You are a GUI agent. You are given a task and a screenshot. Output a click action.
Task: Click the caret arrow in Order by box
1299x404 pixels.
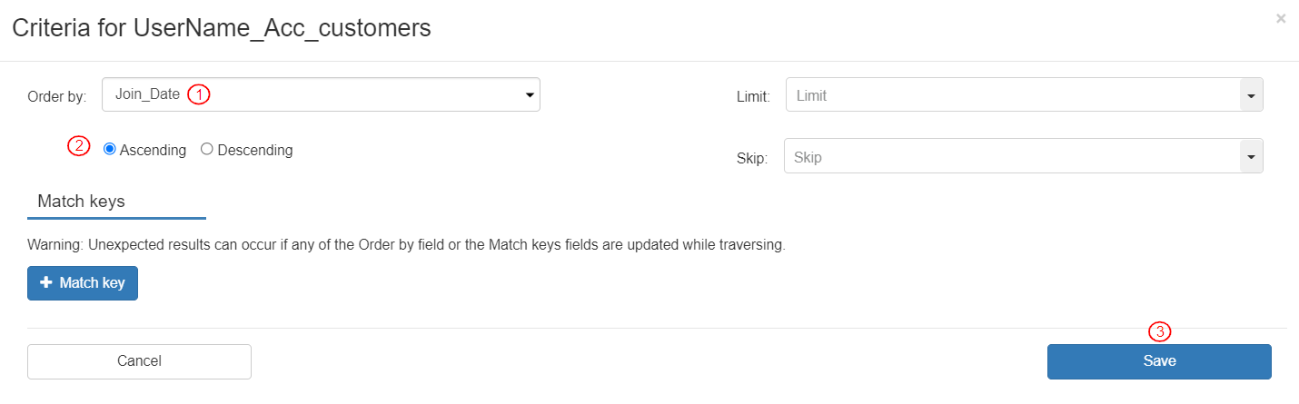pyautogui.click(x=530, y=95)
